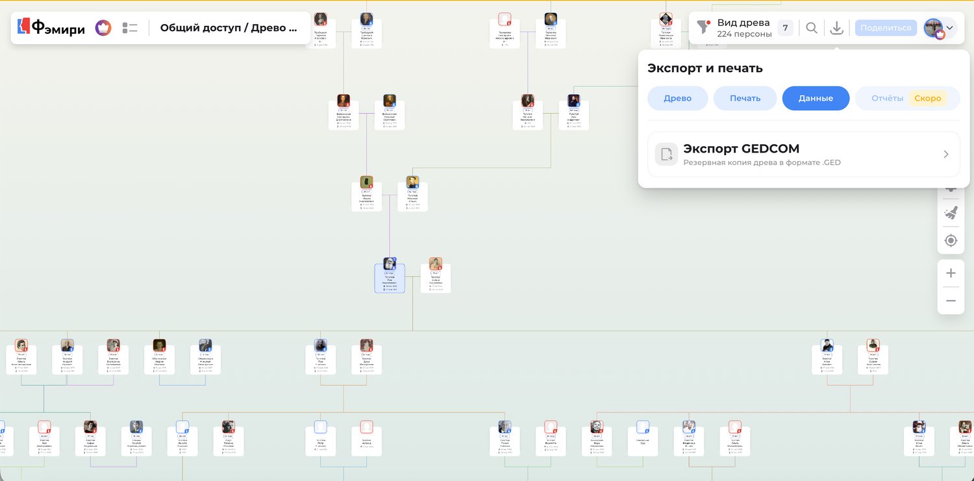Viewport: 974px width, 481px height.
Task: Zoom out with the minus button
Action: coord(951,301)
